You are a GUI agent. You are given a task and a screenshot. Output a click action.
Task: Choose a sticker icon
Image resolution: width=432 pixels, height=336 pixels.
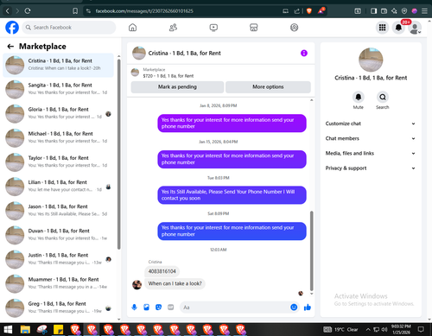pos(158,307)
